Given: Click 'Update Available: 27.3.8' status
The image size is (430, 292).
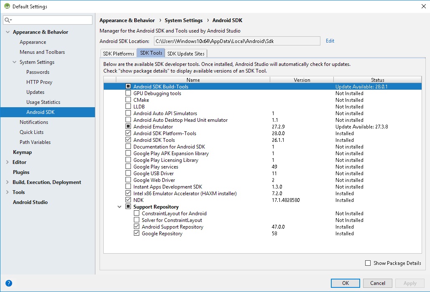Looking at the screenshot, I should coord(362,126).
